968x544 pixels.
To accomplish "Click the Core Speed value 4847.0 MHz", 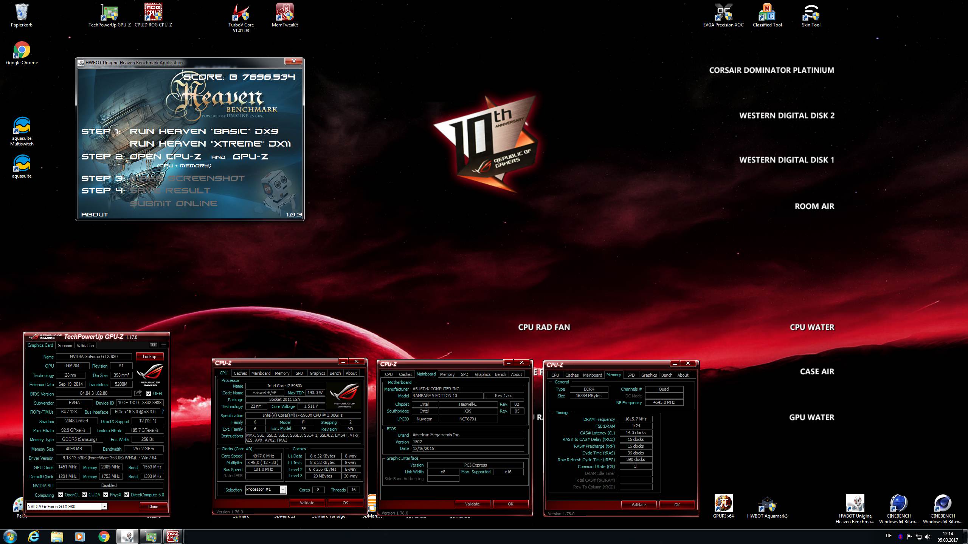I will pyautogui.click(x=263, y=456).
